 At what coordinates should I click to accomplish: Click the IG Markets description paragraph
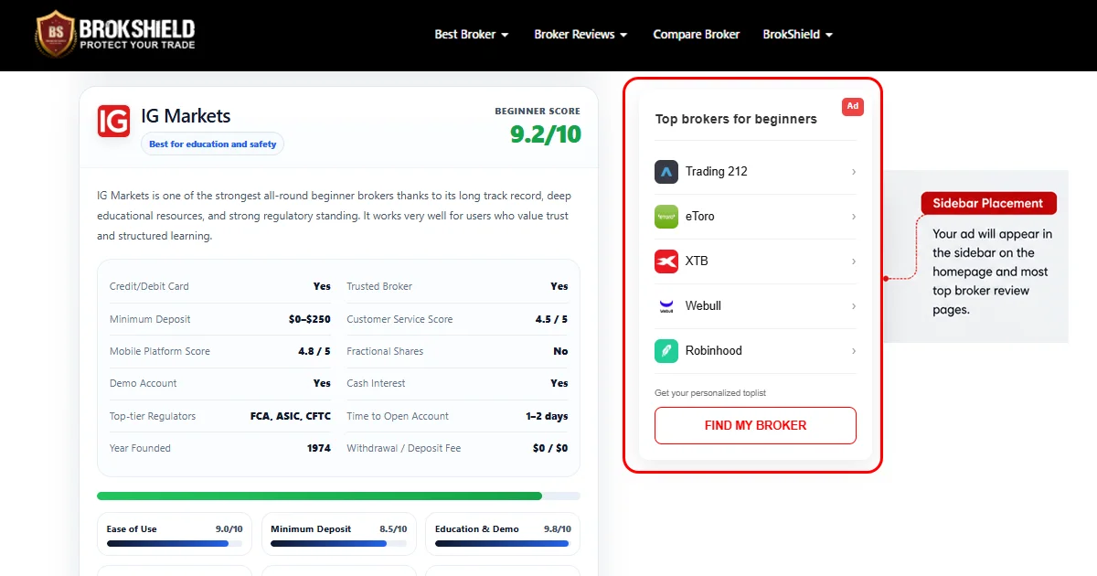coord(335,216)
